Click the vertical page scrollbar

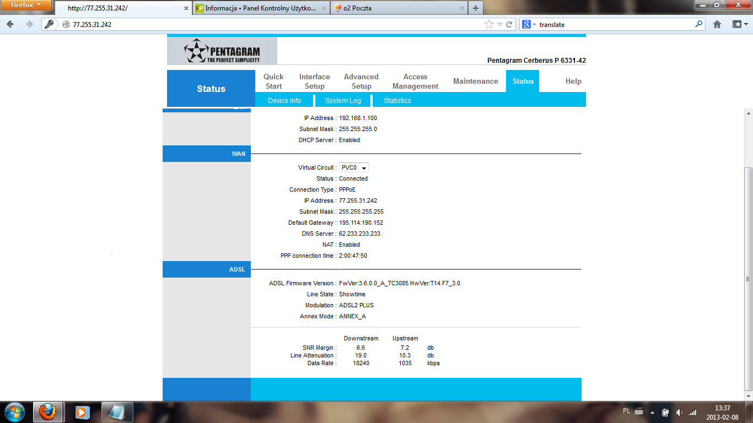coord(748,275)
